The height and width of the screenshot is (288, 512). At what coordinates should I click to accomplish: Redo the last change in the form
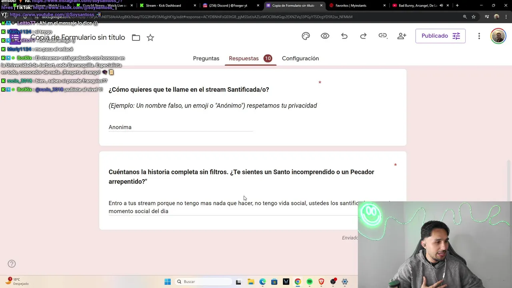coord(363,36)
